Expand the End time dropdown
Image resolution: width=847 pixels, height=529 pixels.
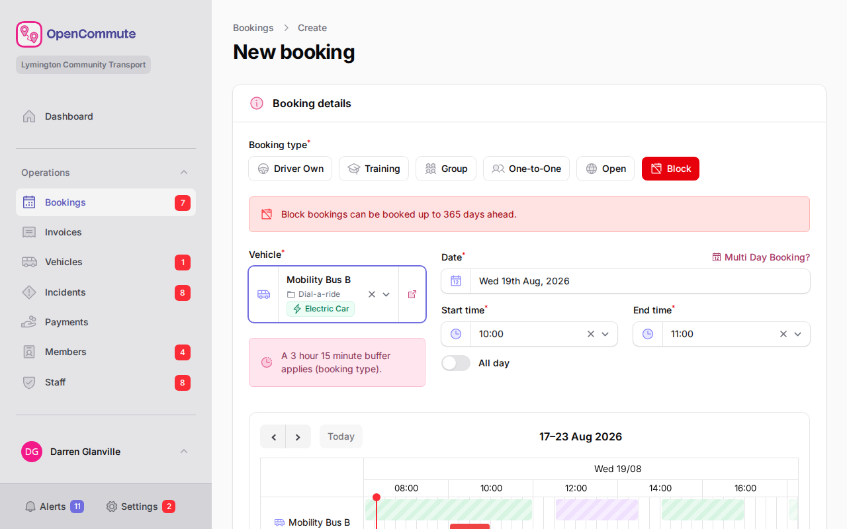(x=797, y=334)
